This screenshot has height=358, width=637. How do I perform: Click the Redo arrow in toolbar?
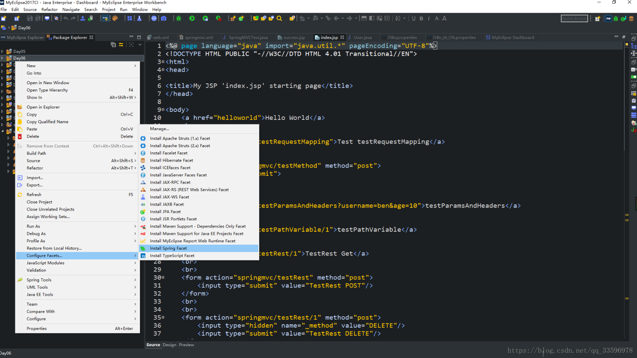(73, 18)
